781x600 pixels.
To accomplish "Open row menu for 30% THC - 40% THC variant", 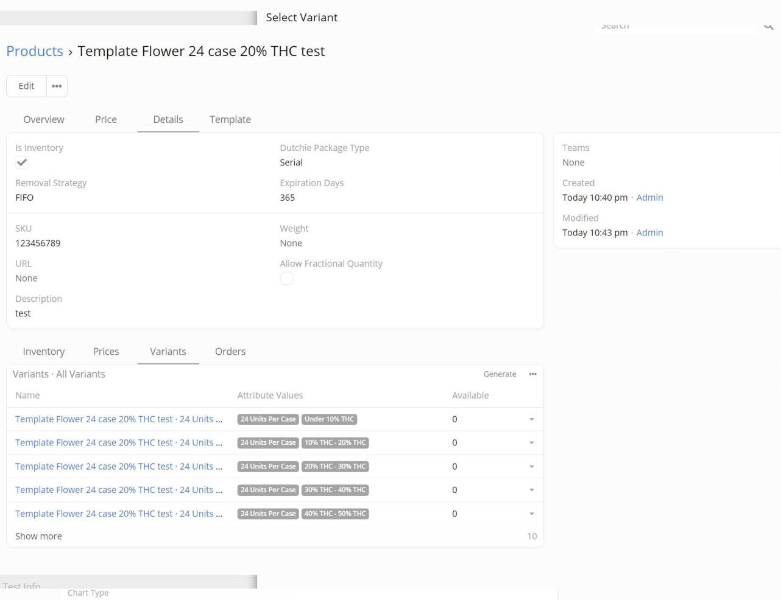I will point(531,490).
